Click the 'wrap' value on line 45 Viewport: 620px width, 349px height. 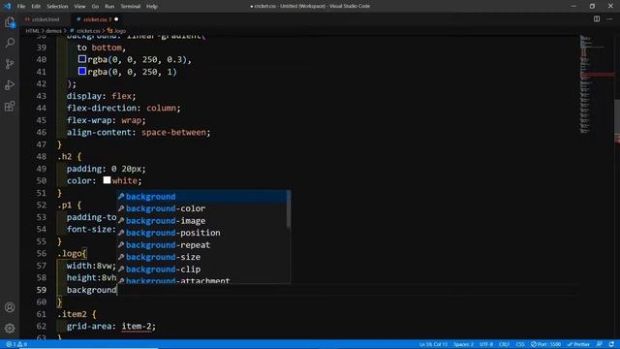[132, 120]
